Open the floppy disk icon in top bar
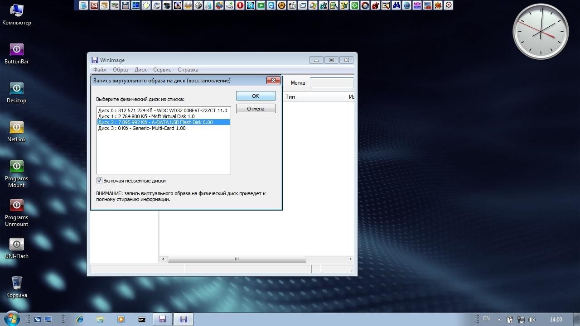 click(x=125, y=5)
